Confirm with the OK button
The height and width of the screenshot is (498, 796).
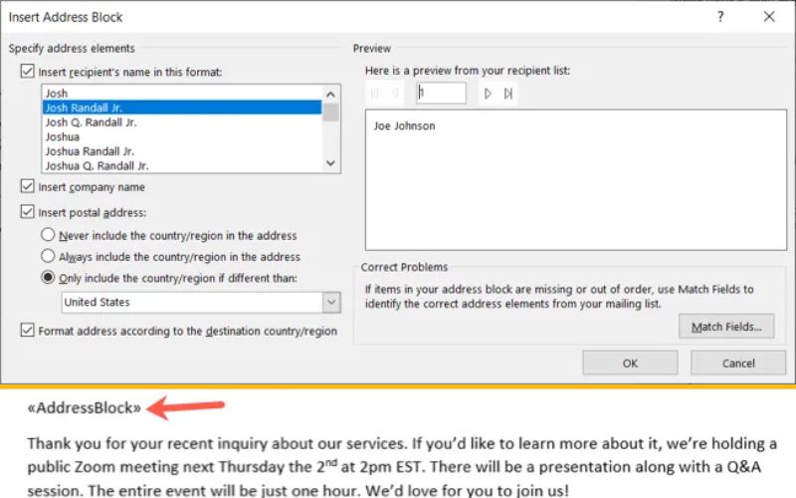pyautogui.click(x=630, y=364)
